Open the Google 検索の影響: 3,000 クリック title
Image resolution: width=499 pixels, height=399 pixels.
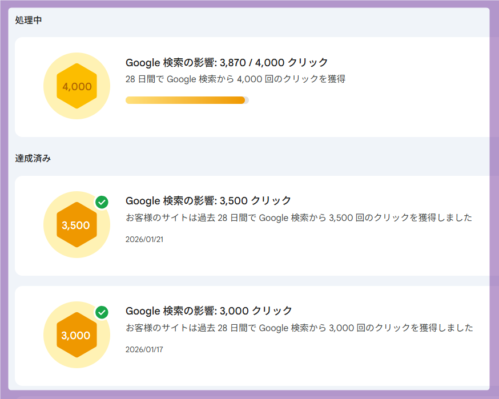pos(208,311)
